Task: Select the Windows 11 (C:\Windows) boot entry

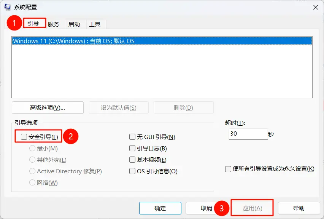Action: (162, 41)
